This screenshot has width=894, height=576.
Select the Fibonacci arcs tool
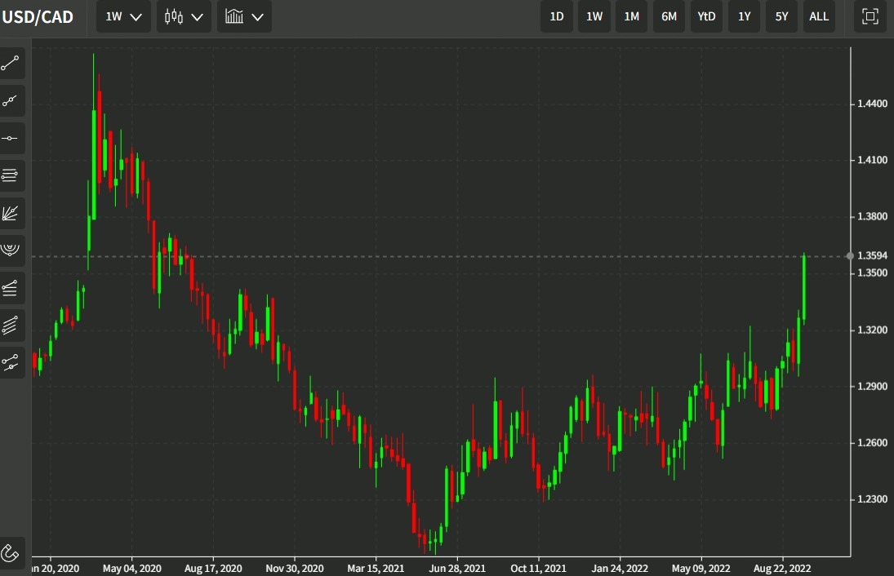click(x=11, y=250)
